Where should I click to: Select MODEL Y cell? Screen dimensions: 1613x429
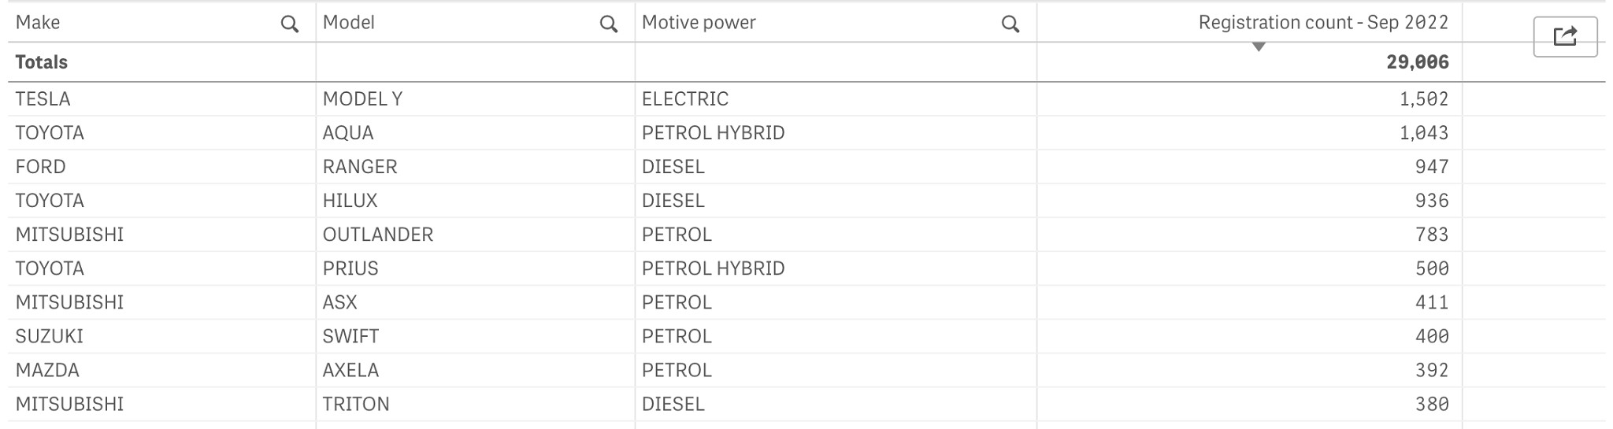(x=362, y=99)
